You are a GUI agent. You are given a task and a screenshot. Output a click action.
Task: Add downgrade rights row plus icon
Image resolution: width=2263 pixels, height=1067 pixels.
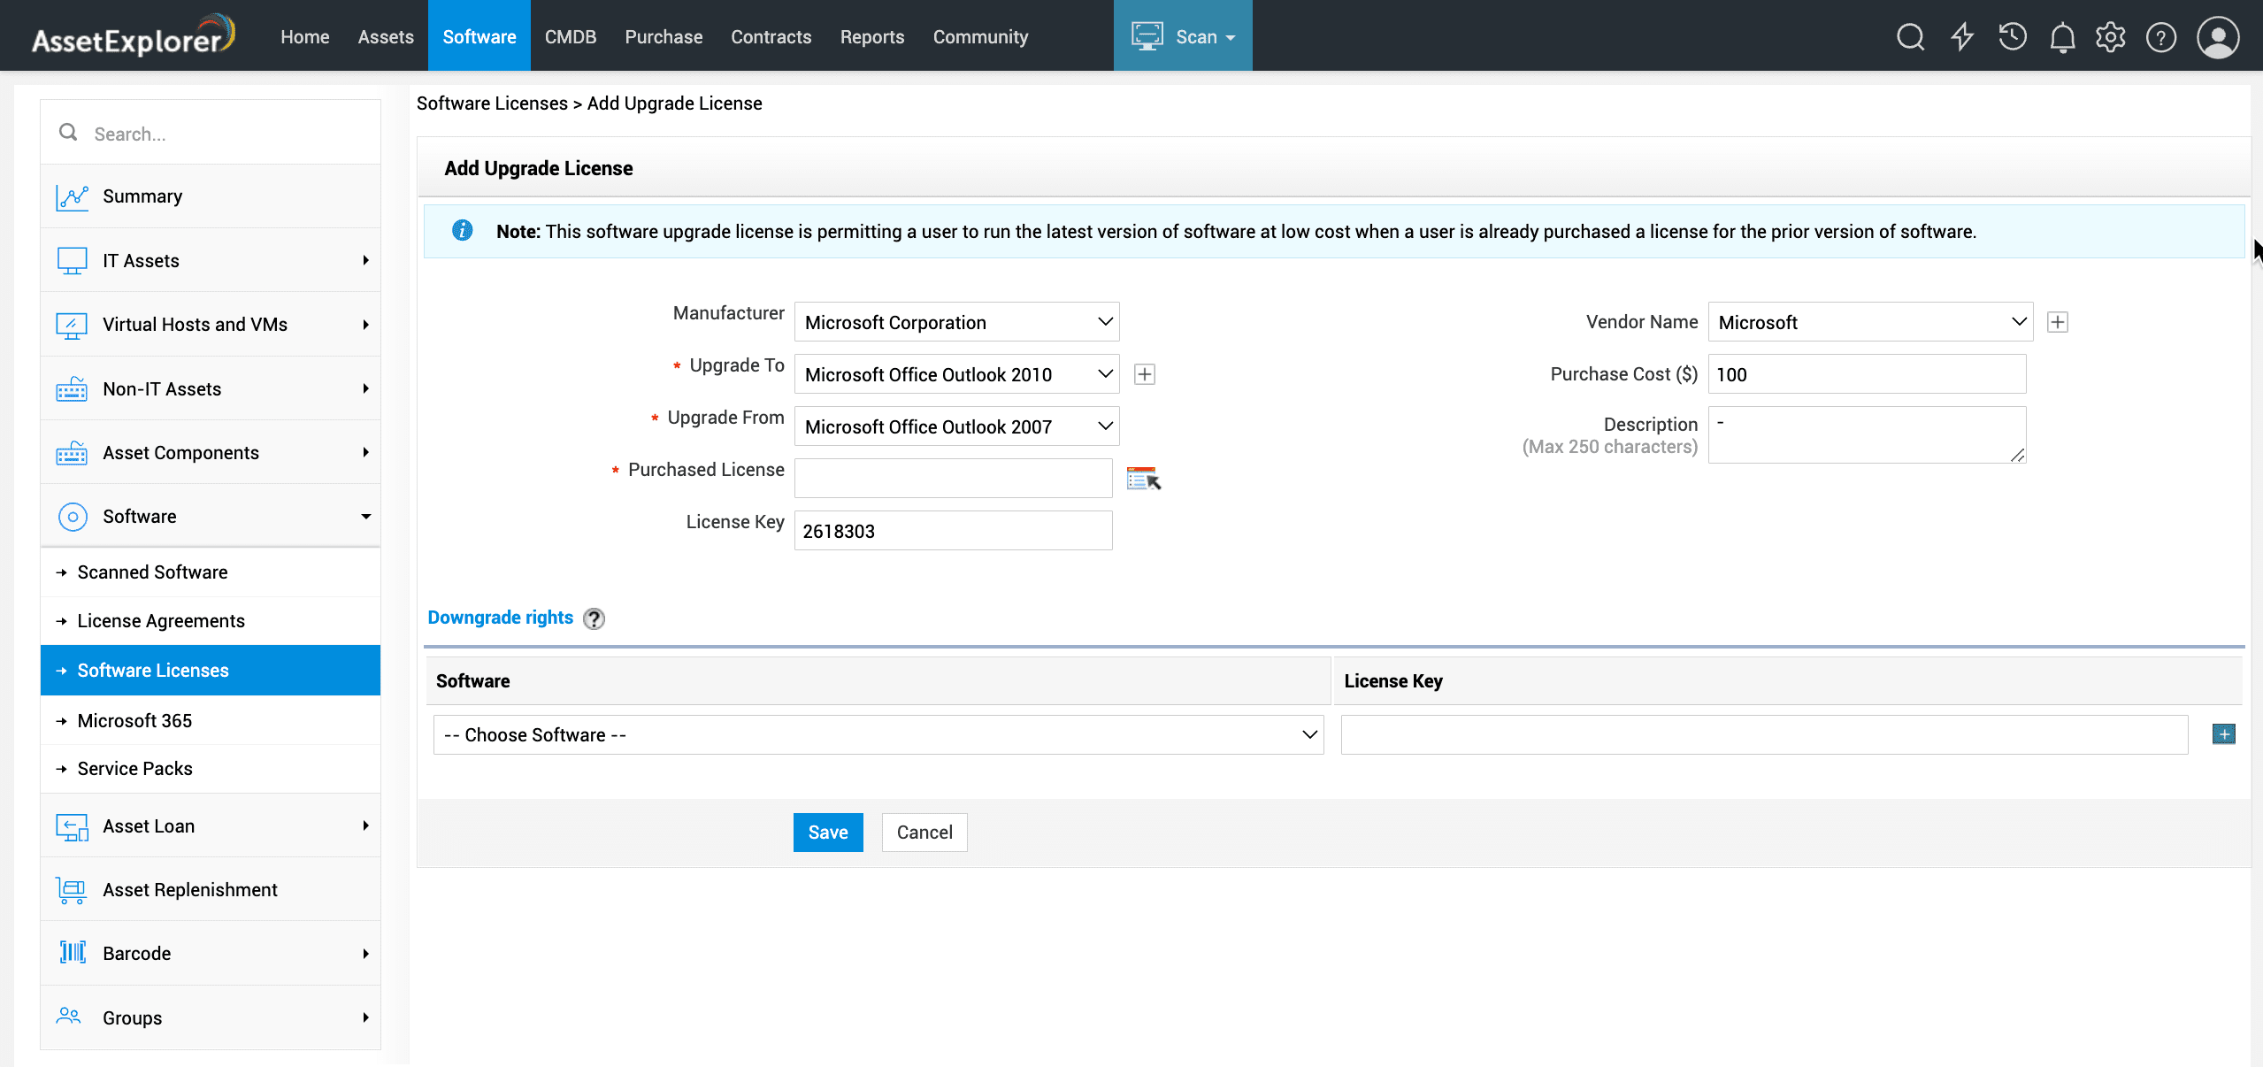[x=2223, y=734]
